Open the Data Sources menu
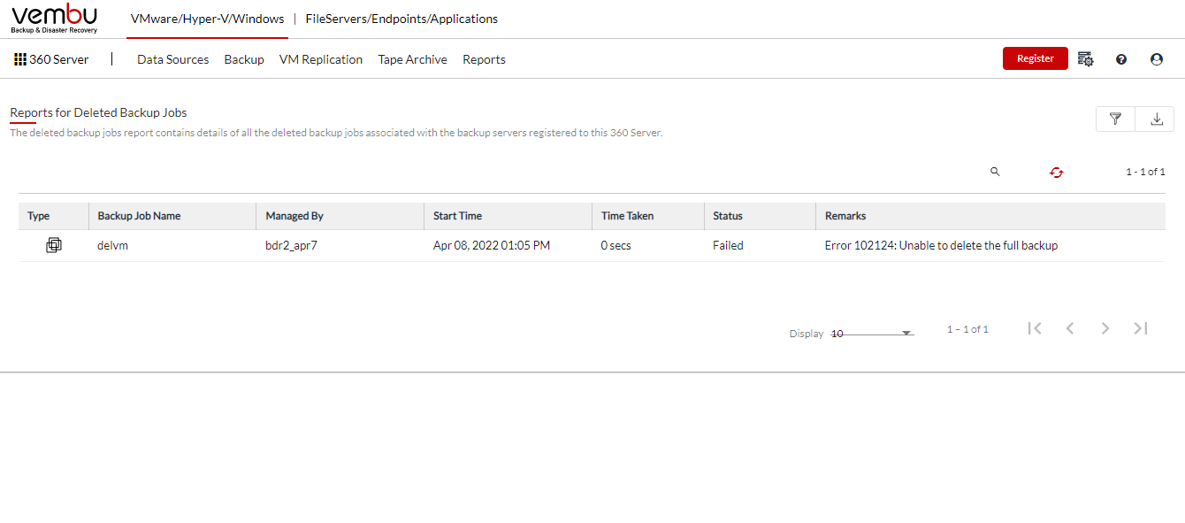 click(173, 59)
